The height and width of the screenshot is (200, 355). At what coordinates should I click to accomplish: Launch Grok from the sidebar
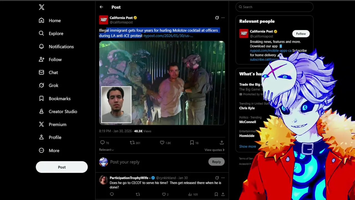(x=48, y=86)
